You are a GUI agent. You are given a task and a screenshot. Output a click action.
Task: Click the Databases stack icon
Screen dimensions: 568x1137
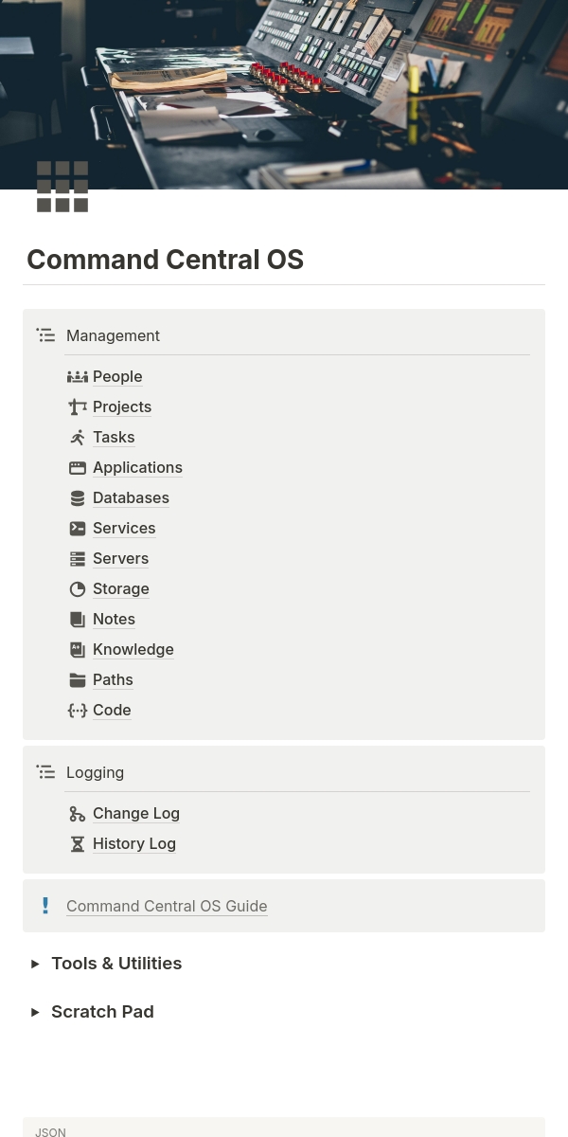click(78, 498)
